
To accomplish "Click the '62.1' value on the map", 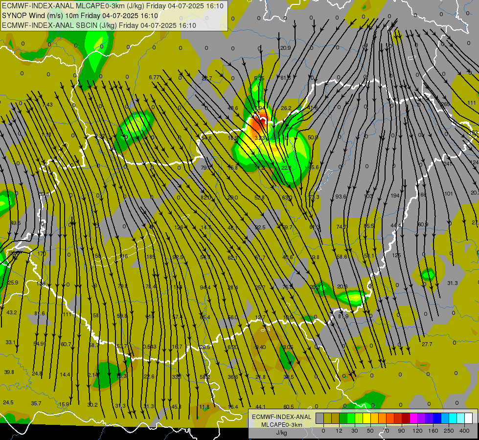I will 233,258.
